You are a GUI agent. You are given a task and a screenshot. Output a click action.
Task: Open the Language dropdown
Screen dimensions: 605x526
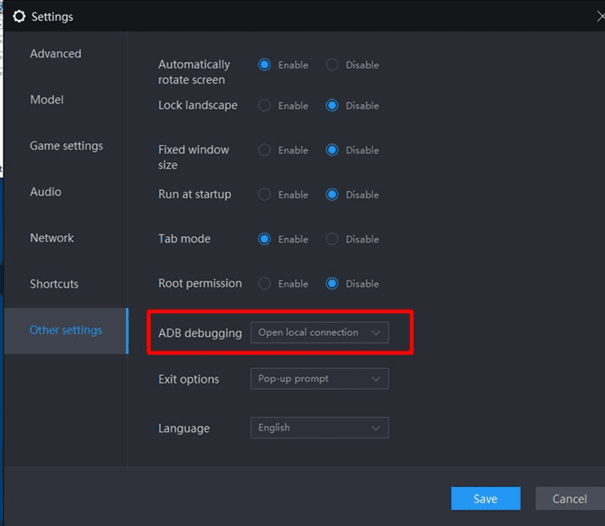point(319,428)
